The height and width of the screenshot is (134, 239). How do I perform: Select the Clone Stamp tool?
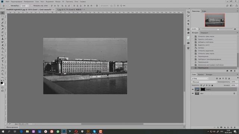3,39
